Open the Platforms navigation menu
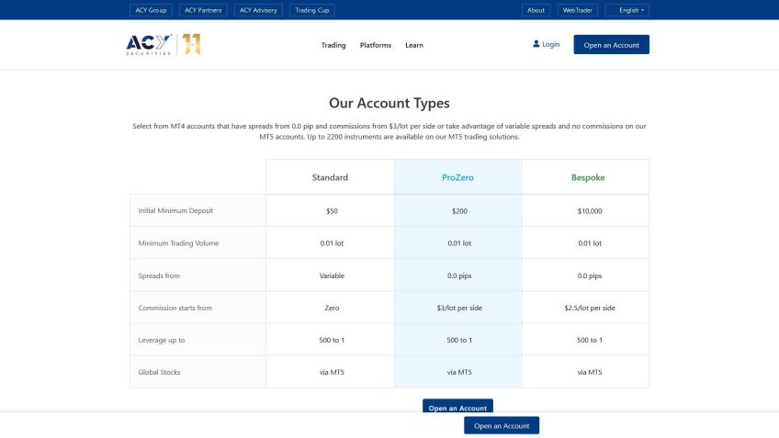The height and width of the screenshot is (438, 779). click(x=376, y=45)
